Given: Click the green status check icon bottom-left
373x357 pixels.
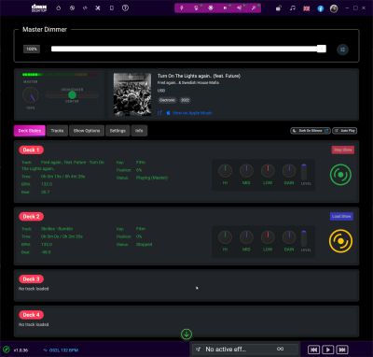Looking at the screenshot, I should pyautogui.click(x=6, y=350).
